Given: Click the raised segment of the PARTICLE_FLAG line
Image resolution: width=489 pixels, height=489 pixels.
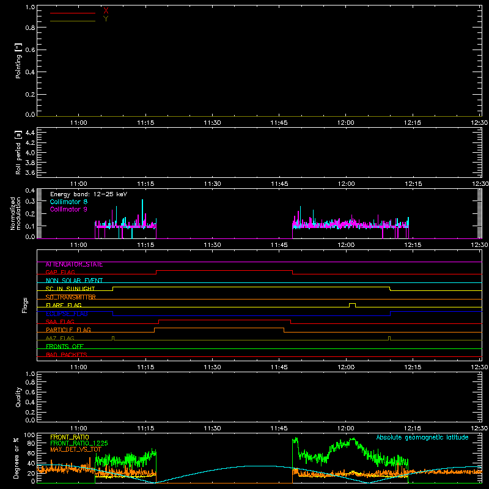Looking at the screenshot, I should click(219, 328).
